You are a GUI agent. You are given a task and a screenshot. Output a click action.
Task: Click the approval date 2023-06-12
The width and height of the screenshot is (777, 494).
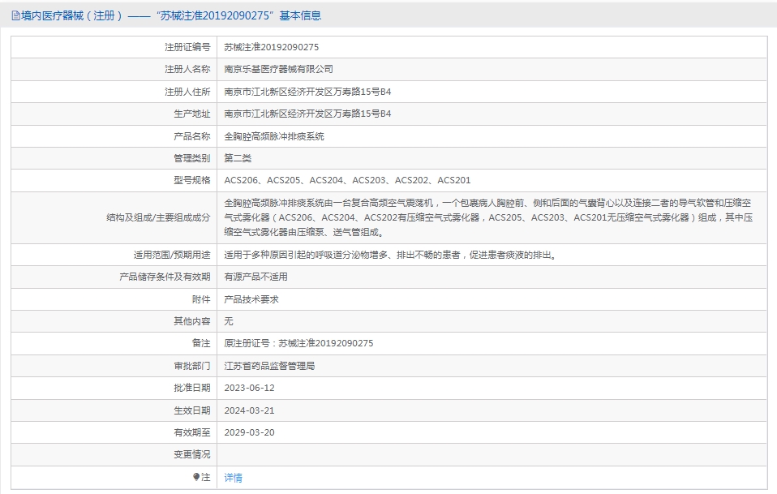click(250, 388)
